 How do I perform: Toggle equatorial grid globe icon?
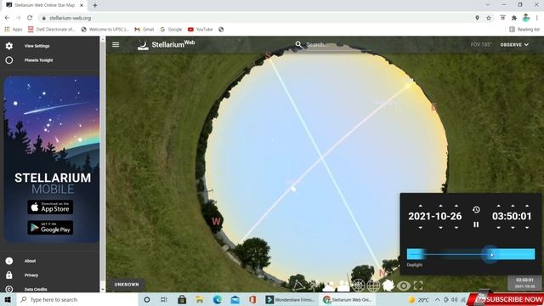(x=373, y=286)
